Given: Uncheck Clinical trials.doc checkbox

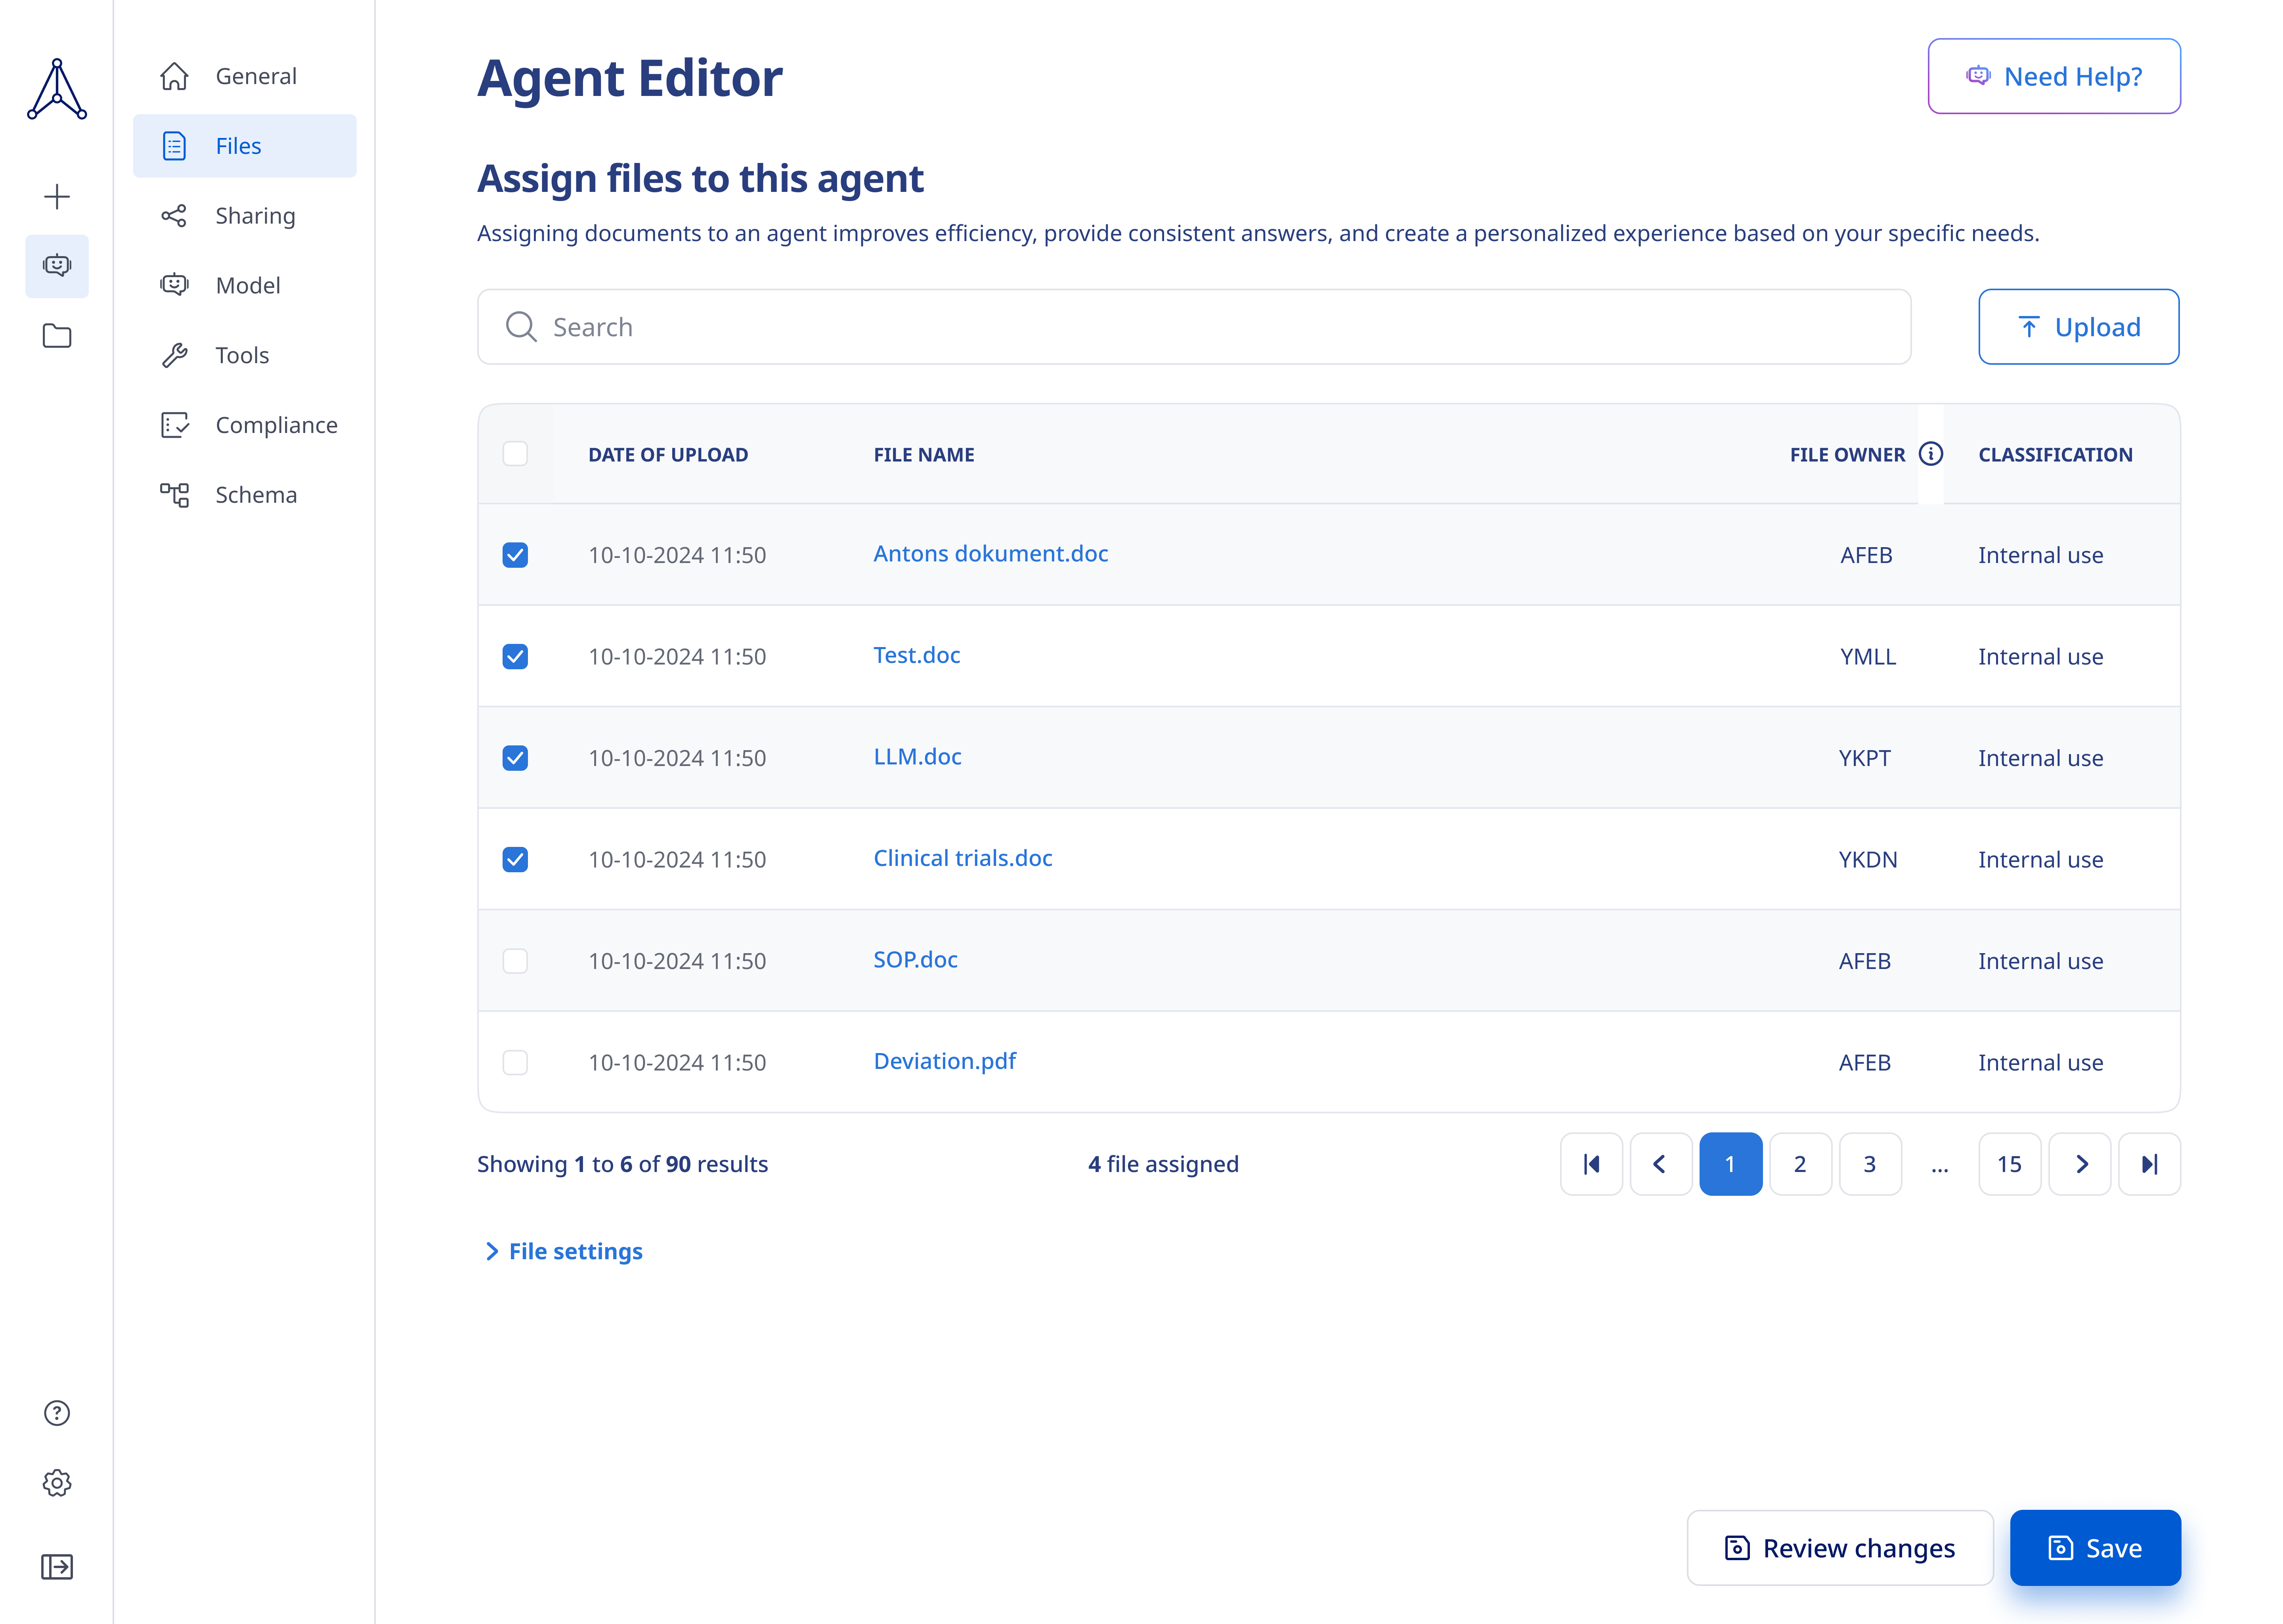Looking at the screenshot, I should tap(515, 859).
